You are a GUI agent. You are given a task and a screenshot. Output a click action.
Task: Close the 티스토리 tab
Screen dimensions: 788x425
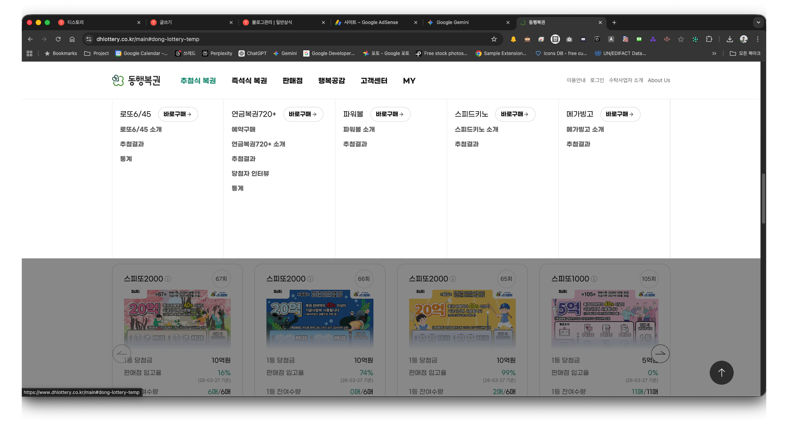(139, 22)
